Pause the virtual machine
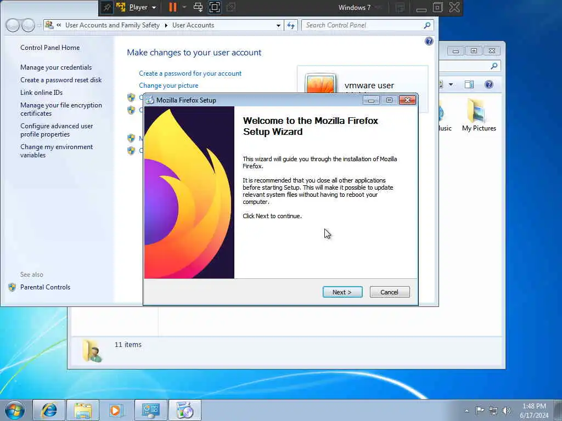The width and height of the screenshot is (562, 421). (x=173, y=7)
